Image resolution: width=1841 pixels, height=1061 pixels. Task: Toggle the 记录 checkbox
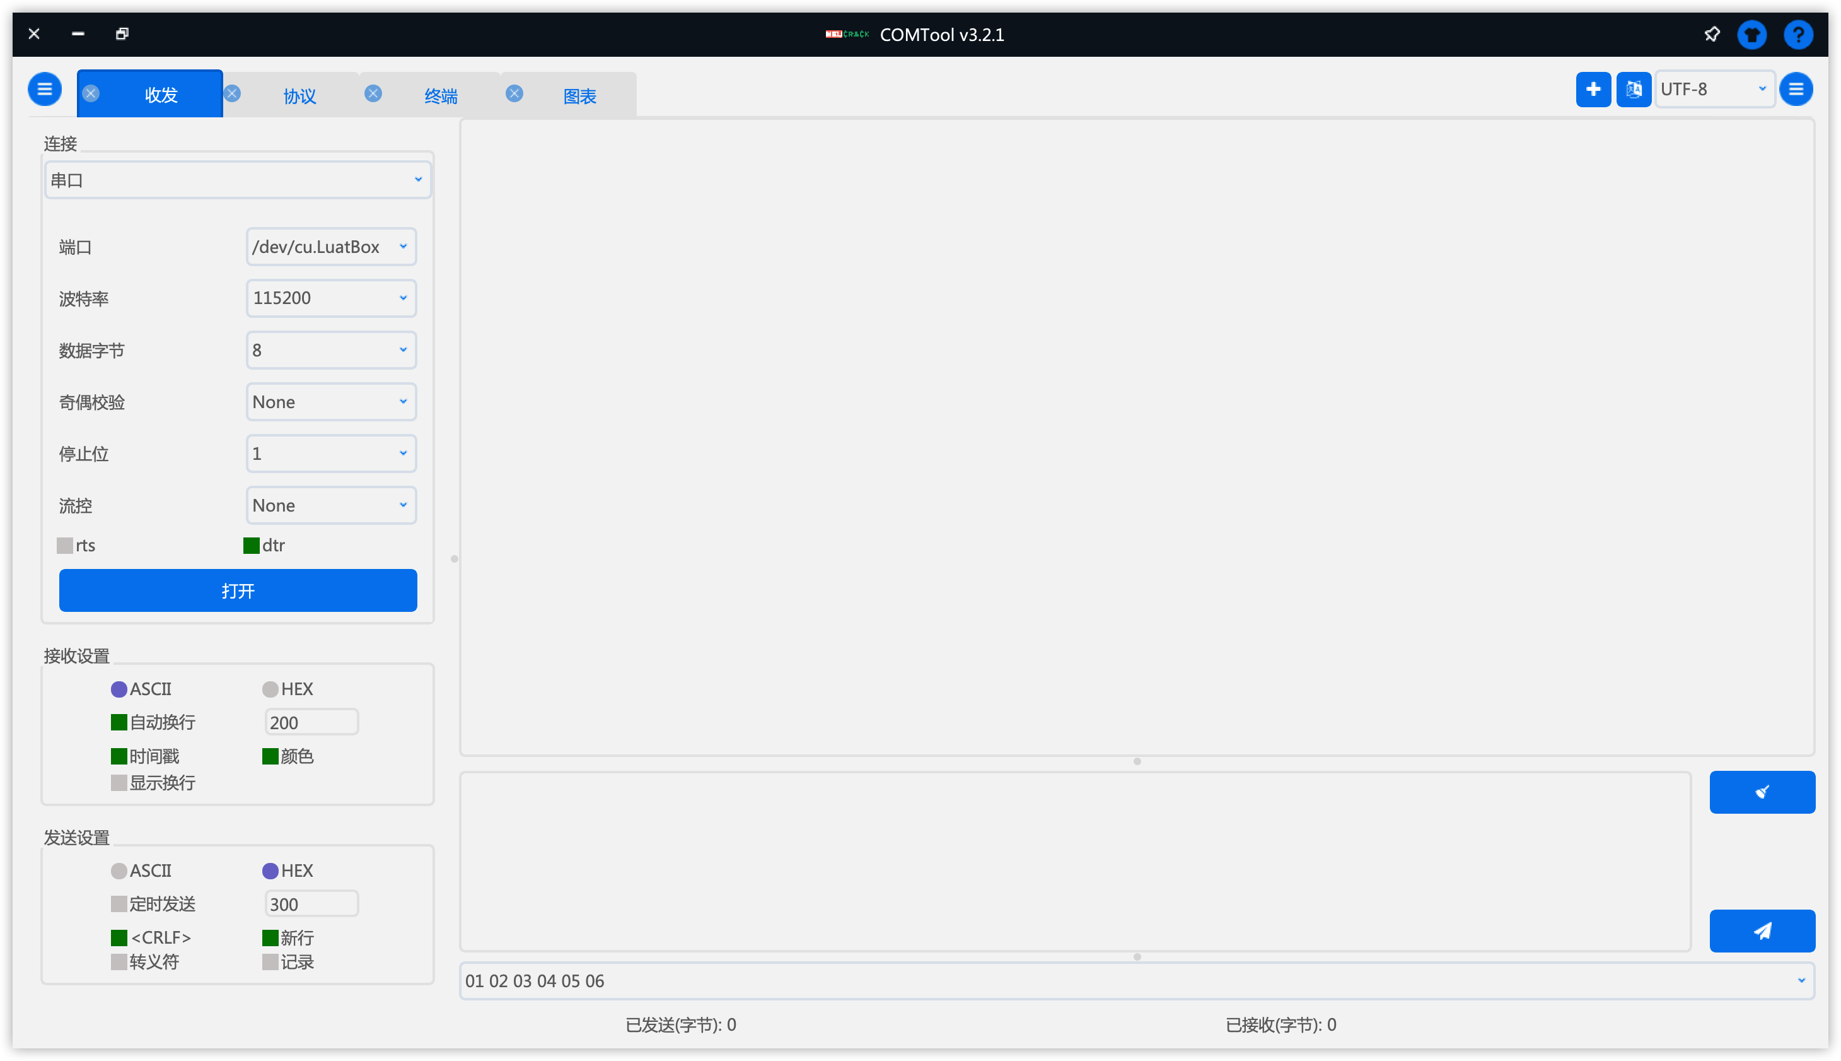[x=270, y=962]
